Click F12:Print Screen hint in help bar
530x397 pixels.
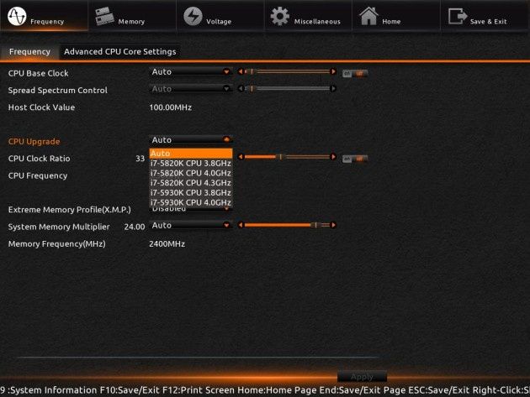tap(199, 390)
